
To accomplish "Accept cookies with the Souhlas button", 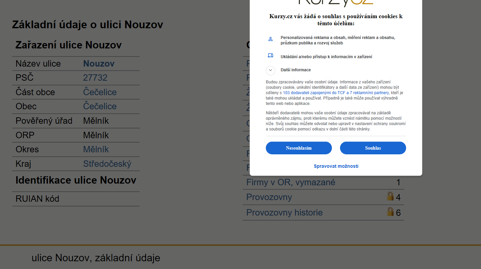I will coord(373,148).
